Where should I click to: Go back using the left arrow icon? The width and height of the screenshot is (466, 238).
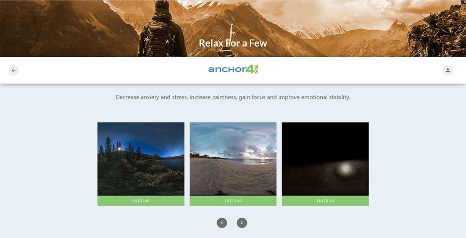coord(14,71)
